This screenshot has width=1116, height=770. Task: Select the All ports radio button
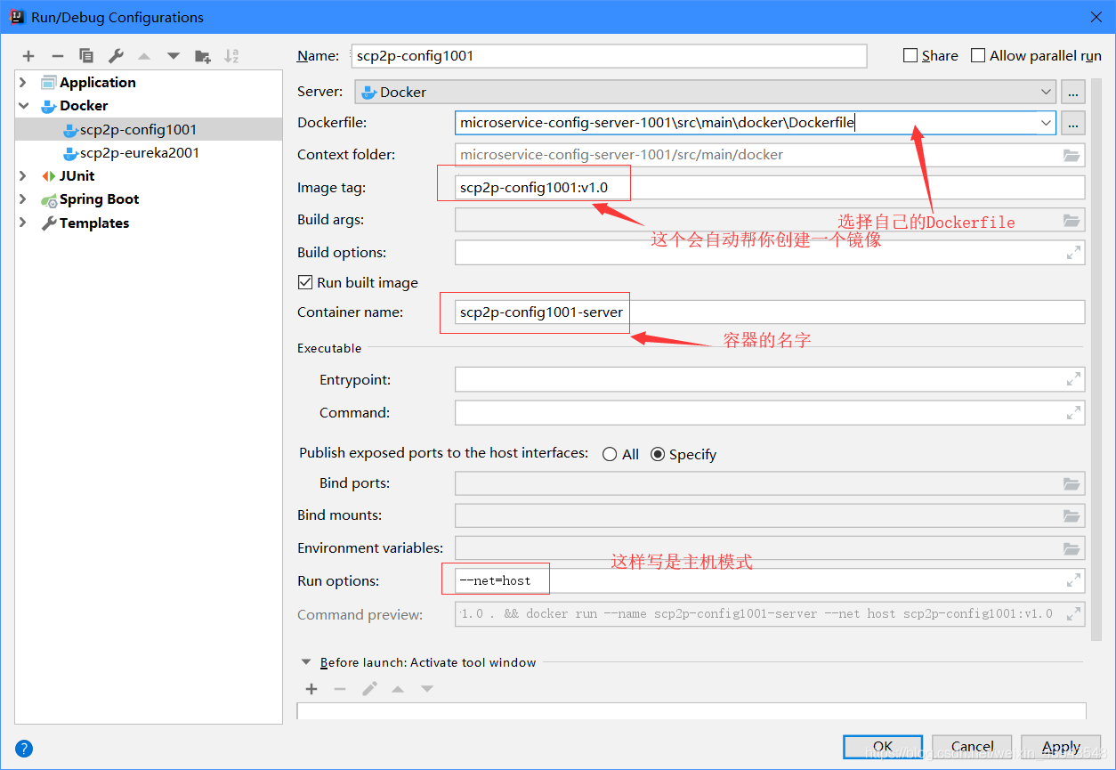610,454
